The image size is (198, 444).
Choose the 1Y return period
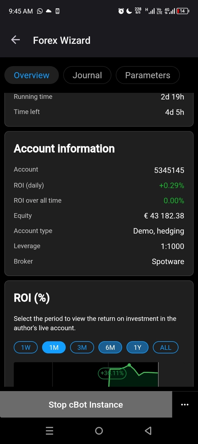coord(137,347)
